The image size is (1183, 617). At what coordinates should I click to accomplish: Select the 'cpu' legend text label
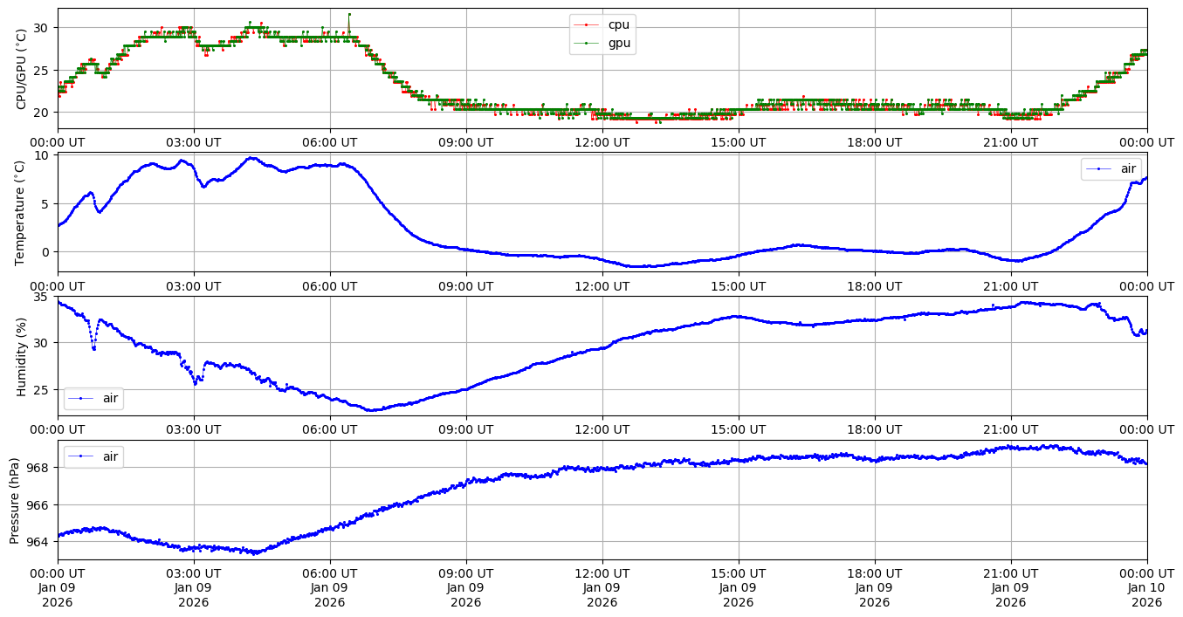pyautogui.click(x=618, y=25)
